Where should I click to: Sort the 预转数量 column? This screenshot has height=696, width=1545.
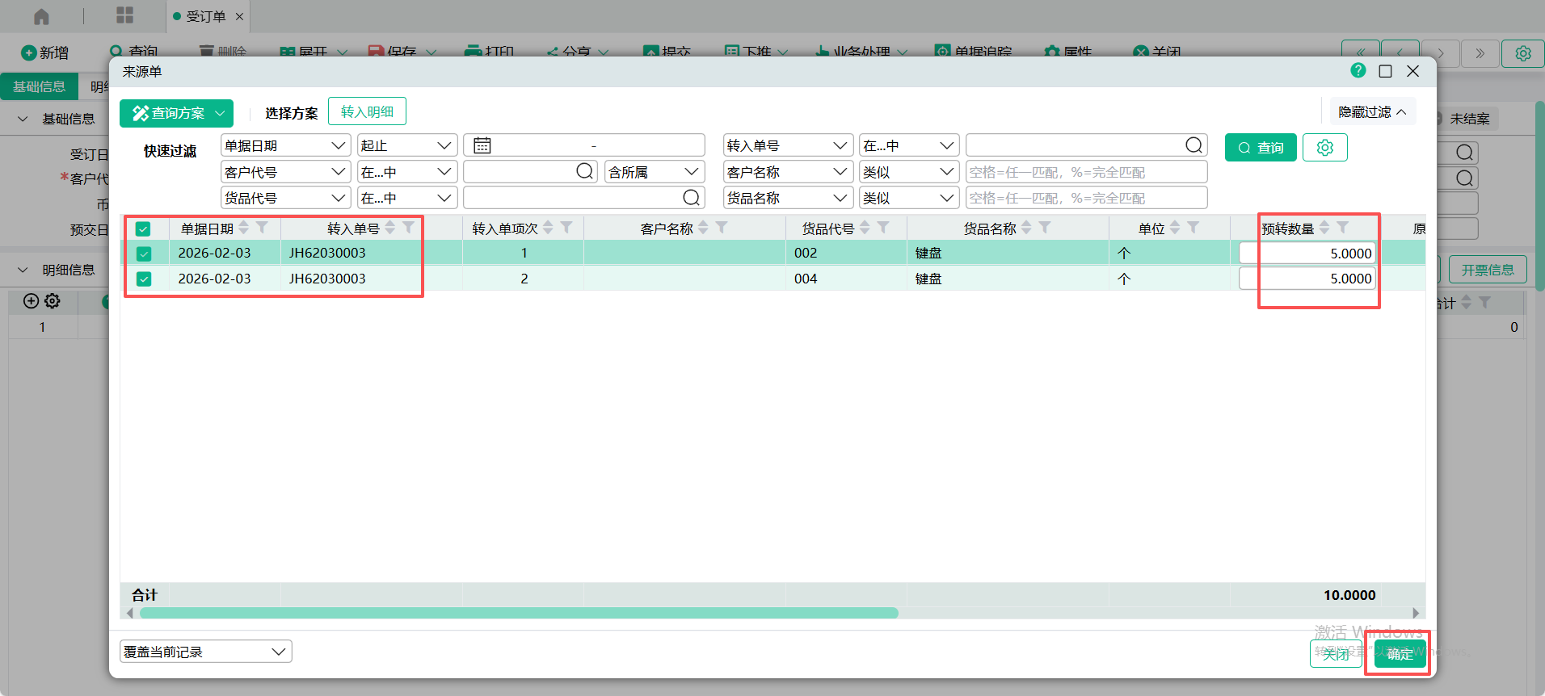click(x=1324, y=228)
